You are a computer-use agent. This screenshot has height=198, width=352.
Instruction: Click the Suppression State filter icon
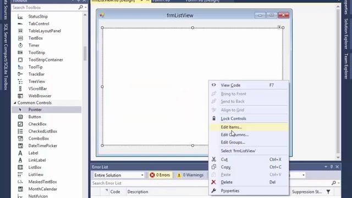pos(328,192)
